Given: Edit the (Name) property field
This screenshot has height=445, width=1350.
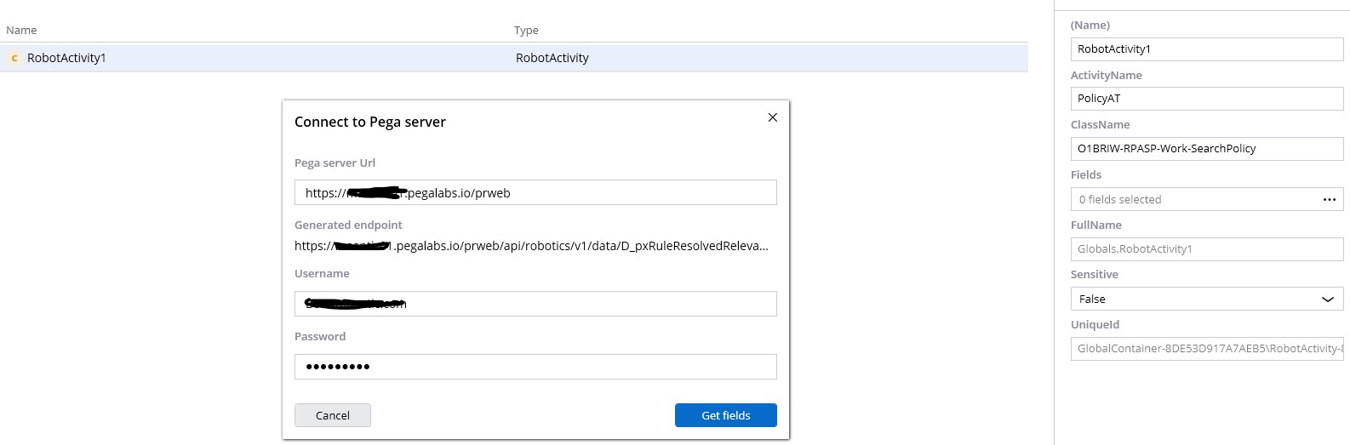Looking at the screenshot, I should tap(1205, 49).
